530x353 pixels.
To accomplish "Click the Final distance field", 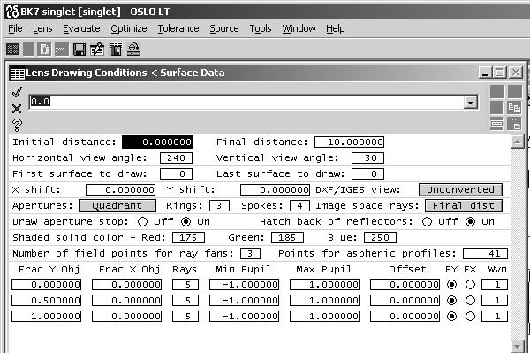I will pos(349,142).
